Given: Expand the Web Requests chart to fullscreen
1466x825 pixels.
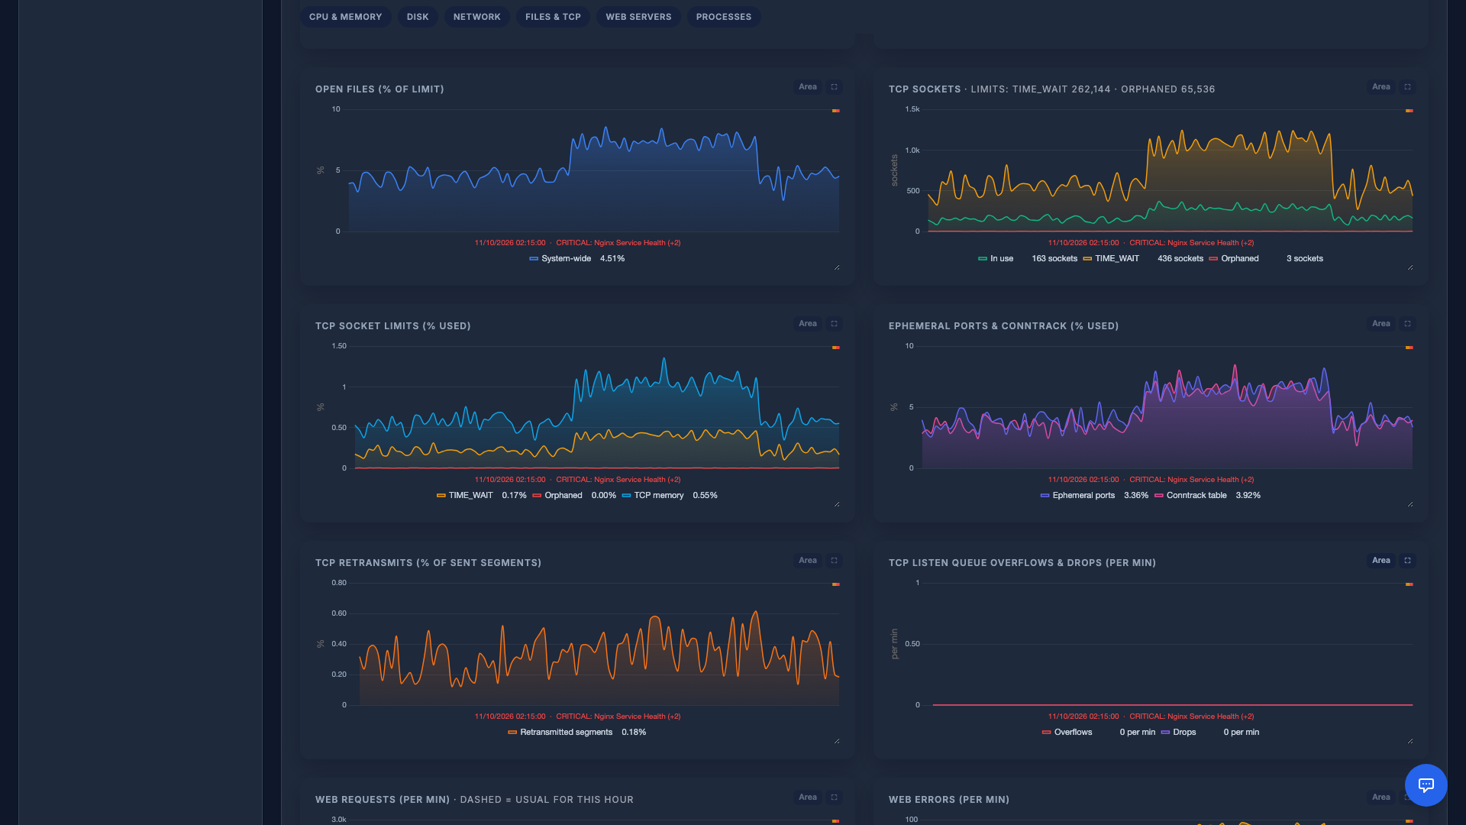Looking at the screenshot, I should tap(834, 797).
